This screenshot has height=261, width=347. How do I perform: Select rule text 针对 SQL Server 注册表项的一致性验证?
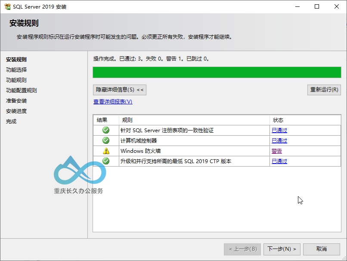click(x=167, y=130)
